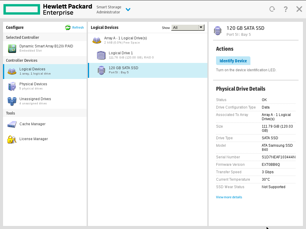Click the Unassigned Drives blue cylinders icon

point(12,101)
